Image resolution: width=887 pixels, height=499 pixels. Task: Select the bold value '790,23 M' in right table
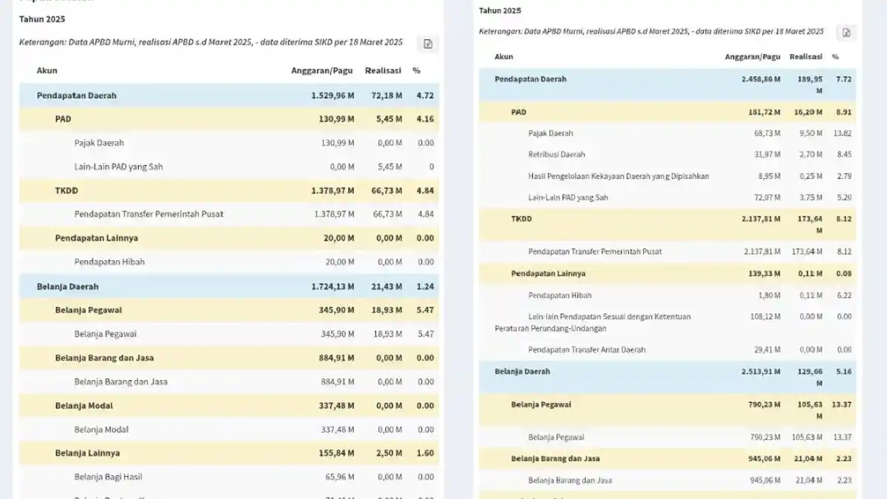[x=764, y=404]
